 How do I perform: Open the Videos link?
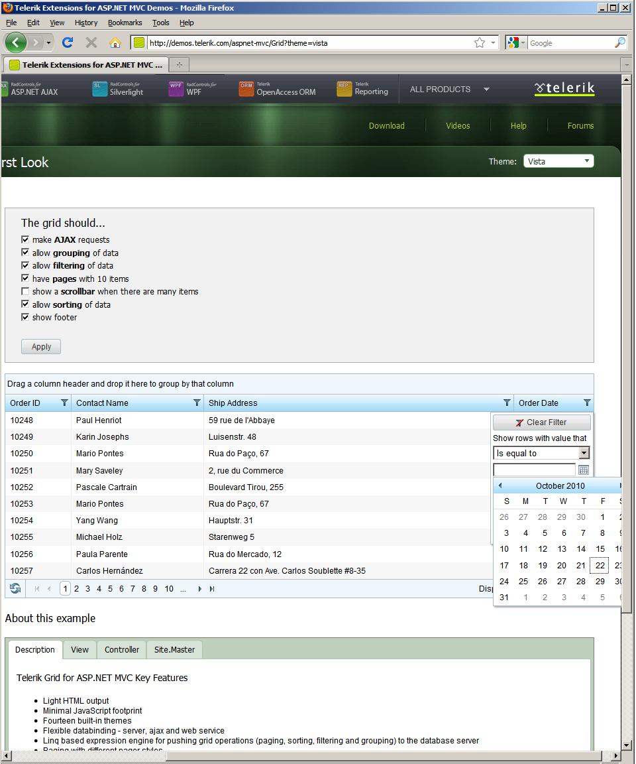point(458,126)
